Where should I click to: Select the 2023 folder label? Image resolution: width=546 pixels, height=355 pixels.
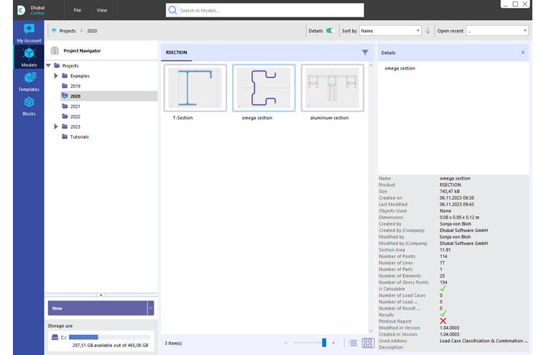(75, 126)
